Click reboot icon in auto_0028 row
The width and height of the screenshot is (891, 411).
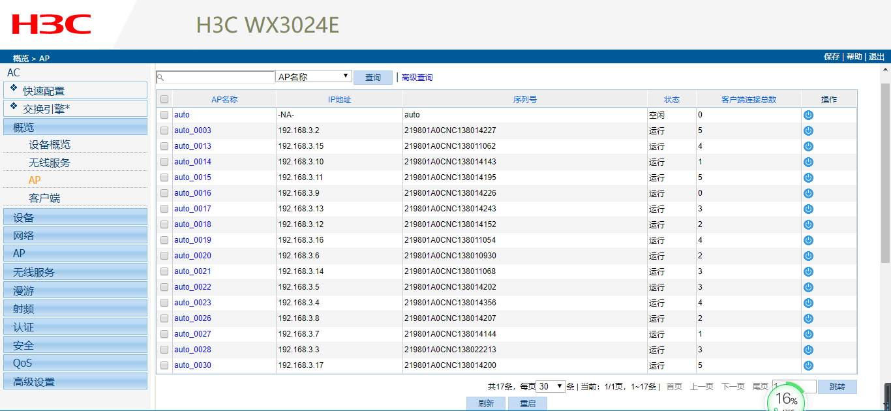click(x=808, y=350)
